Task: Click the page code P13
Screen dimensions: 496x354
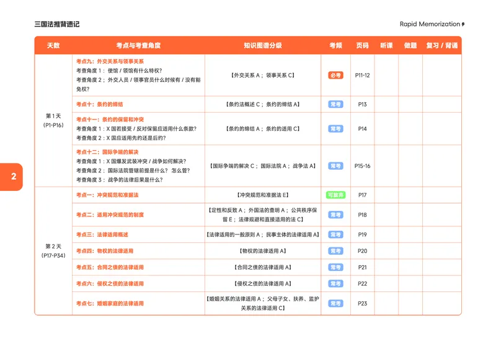Action: [x=362, y=104]
